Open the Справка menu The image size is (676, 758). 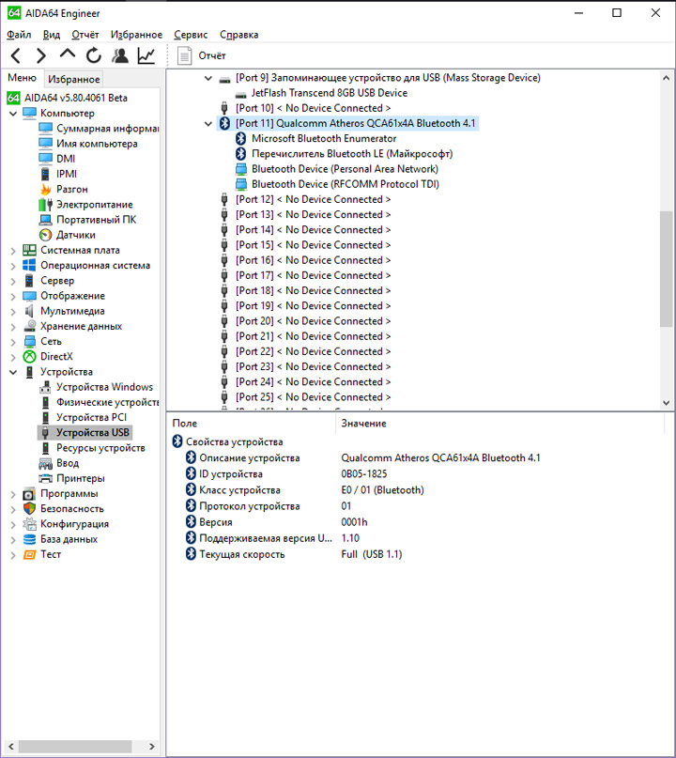pyautogui.click(x=238, y=35)
